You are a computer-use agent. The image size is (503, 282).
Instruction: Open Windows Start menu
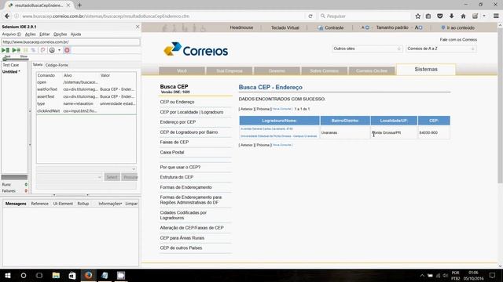(x=8, y=275)
